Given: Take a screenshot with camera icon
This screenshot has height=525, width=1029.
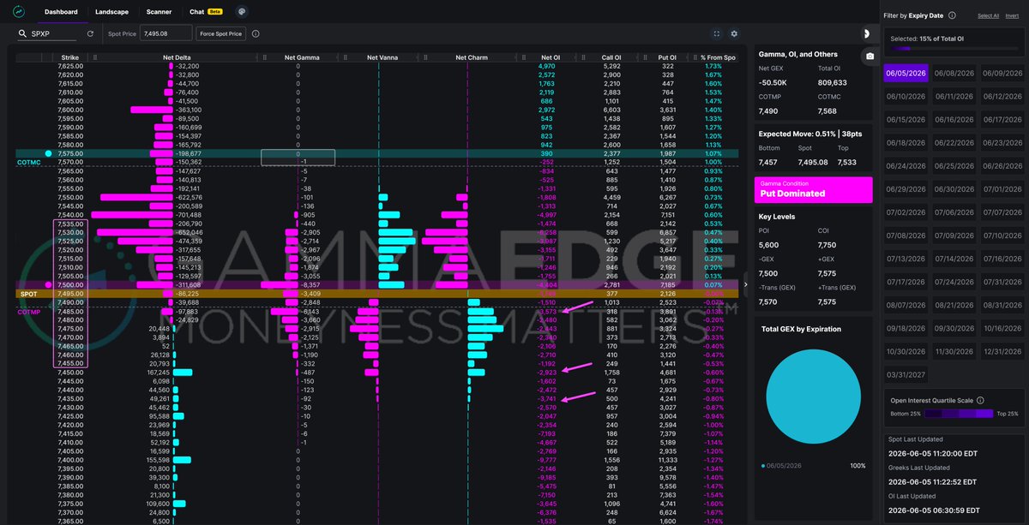Looking at the screenshot, I should tap(870, 56).
